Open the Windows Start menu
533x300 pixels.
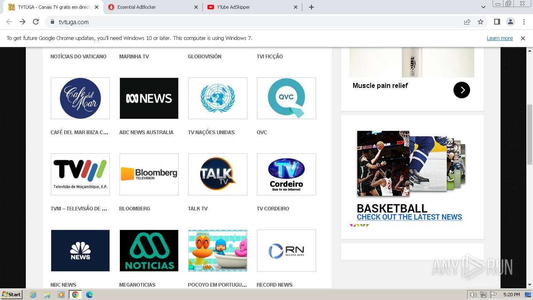tap(12, 294)
